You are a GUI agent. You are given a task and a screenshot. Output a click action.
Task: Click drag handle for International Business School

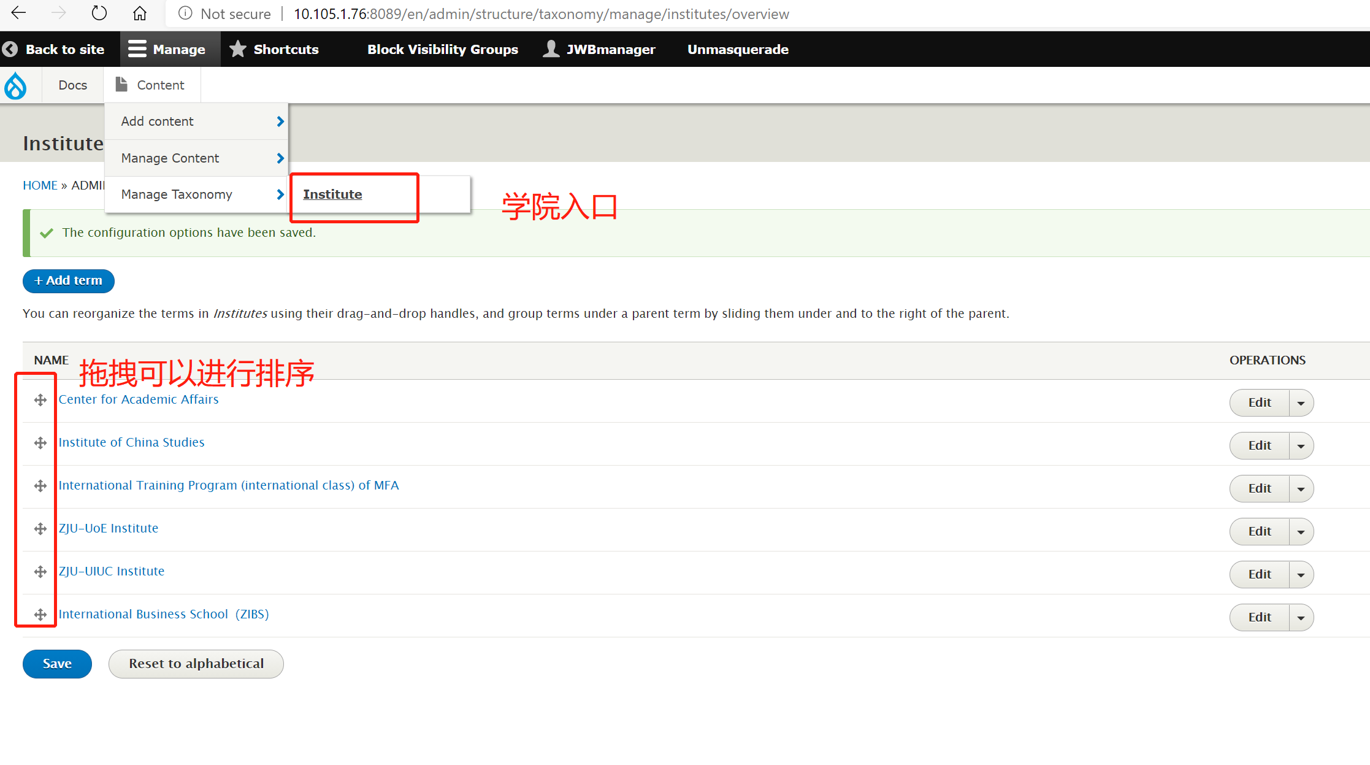[40, 615]
